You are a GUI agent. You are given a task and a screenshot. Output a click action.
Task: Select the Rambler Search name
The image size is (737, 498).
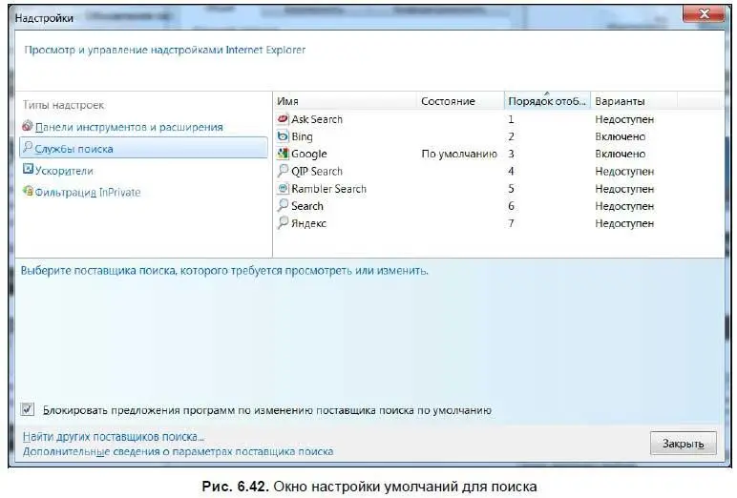pos(328,189)
